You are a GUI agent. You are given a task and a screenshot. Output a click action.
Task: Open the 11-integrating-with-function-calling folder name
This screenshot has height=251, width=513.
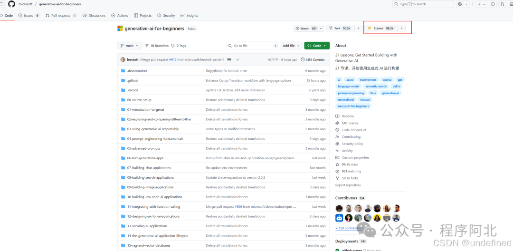pyautogui.click(x=153, y=207)
